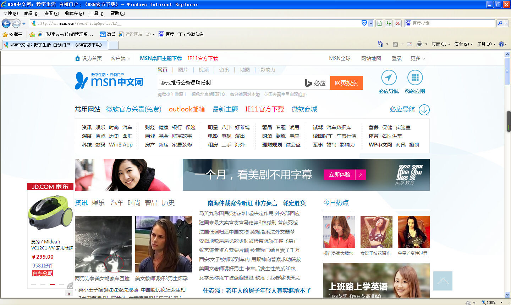511x305 pixels.
Task: Click the 必应导航 down arrow circle icon
Action: (424, 110)
